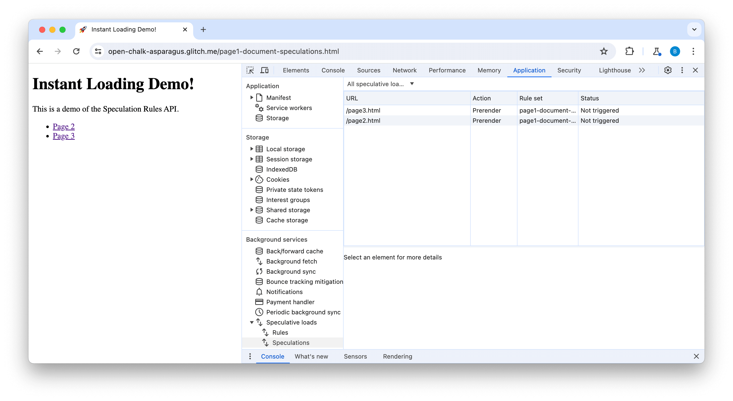Screen dimensions: 733x401
Task: Open the All speculative loads dropdown
Action: click(380, 83)
